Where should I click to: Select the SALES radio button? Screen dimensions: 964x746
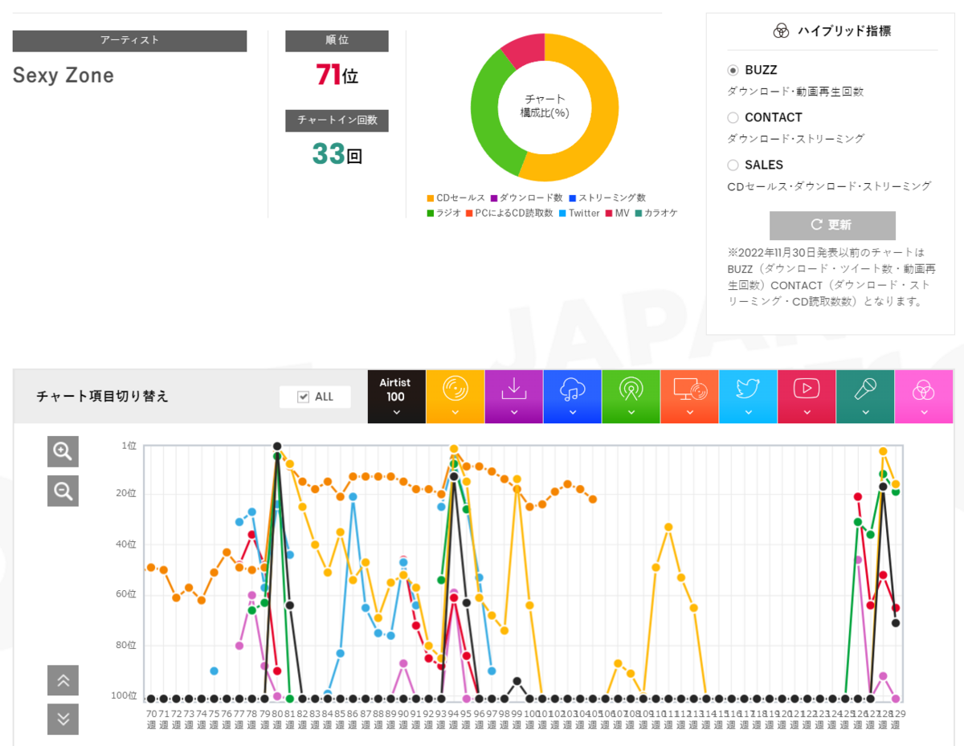coord(733,165)
